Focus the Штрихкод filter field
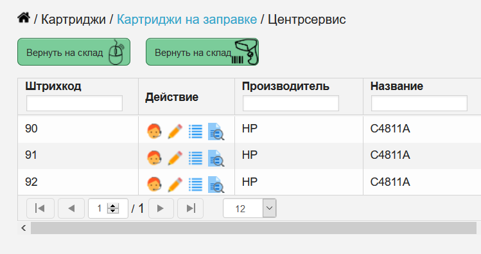The image size is (481, 254). tap(74, 103)
